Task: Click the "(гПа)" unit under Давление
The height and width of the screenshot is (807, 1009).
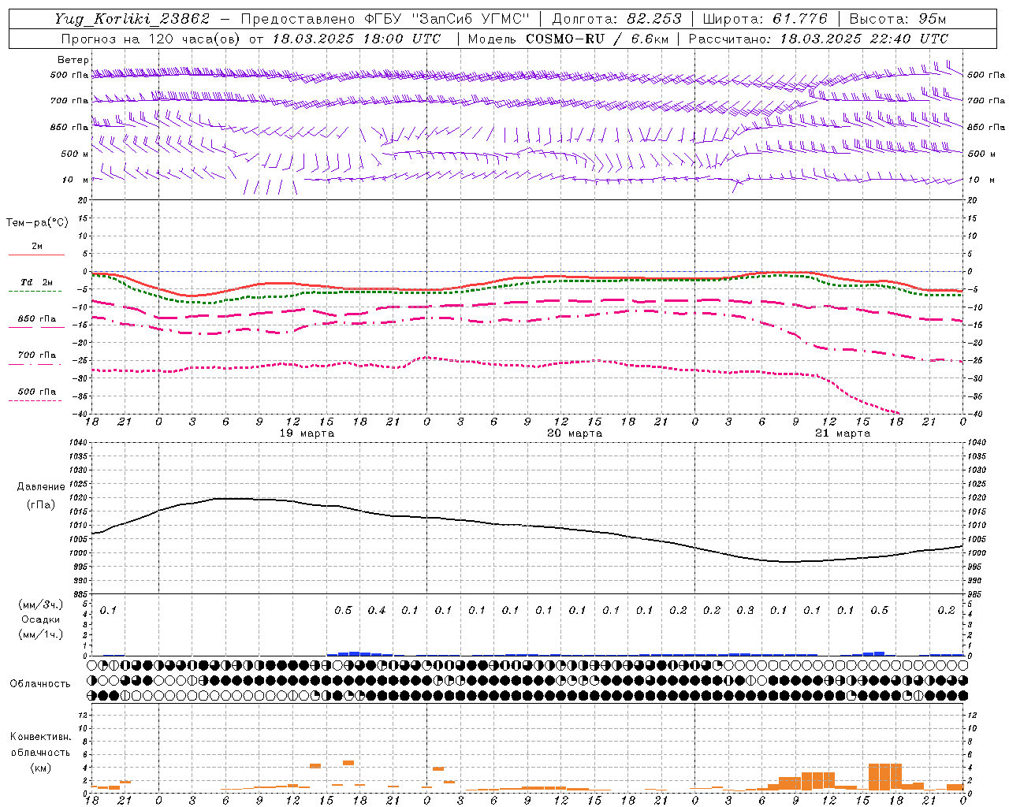Action: (x=41, y=505)
